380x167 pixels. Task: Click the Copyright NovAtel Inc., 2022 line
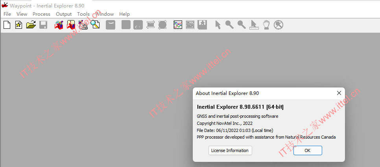point(225,123)
